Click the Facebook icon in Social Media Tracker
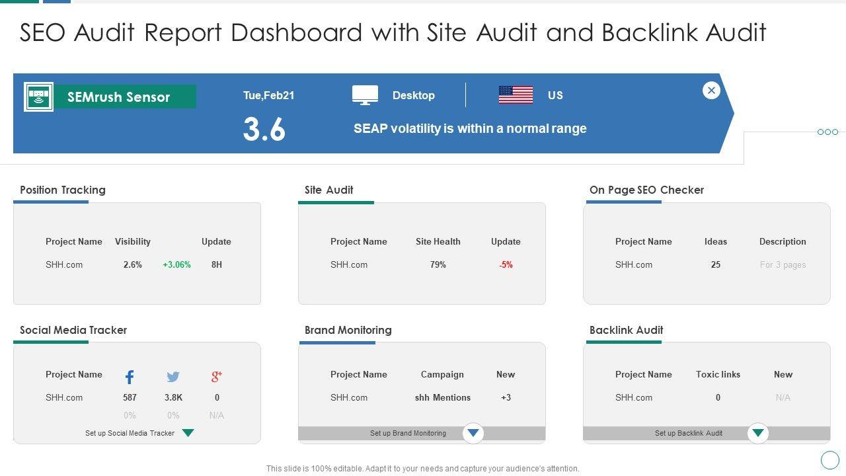This screenshot has width=846, height=476. point(130,377)
